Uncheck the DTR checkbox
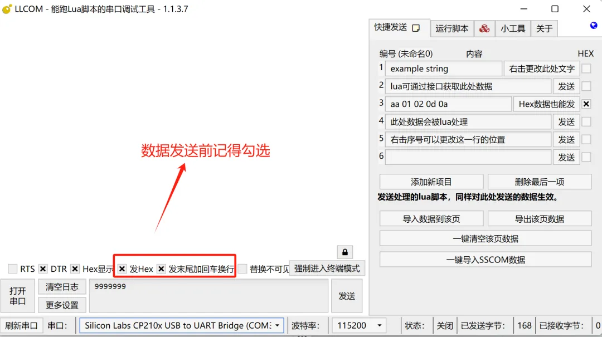This screenshot has width=602, height=337. tap(43, 268)
